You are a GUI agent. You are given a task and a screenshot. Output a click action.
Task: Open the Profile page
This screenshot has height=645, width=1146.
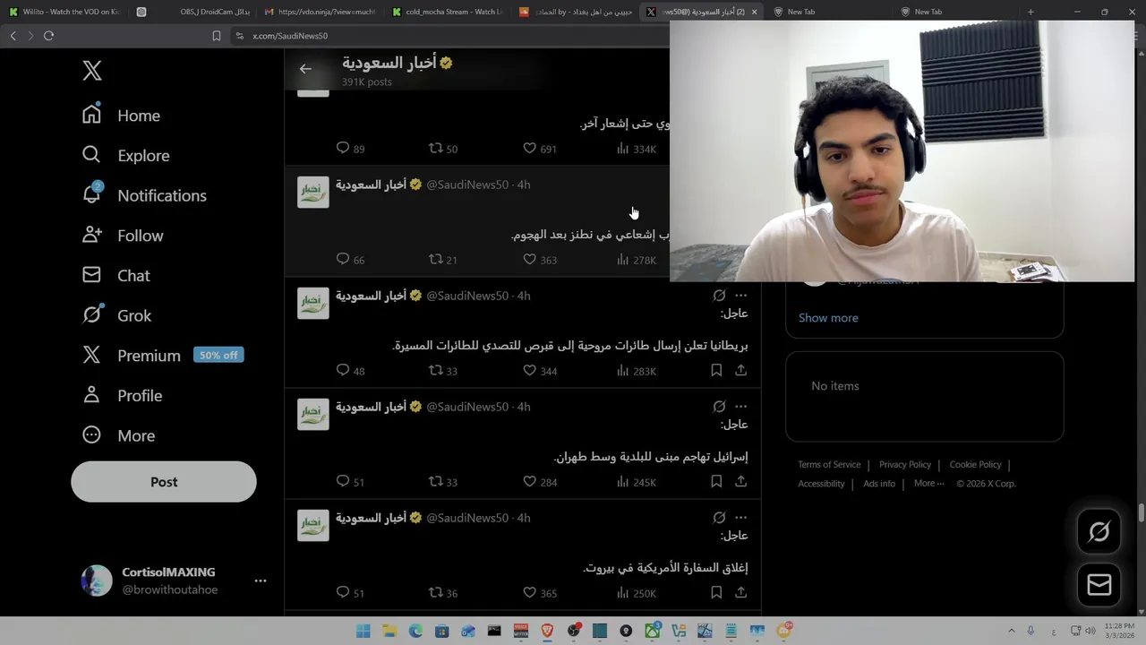pos(122,396)
